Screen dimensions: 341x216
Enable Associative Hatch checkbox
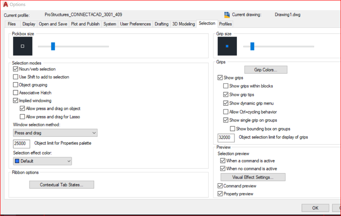[x=15, y=93]
